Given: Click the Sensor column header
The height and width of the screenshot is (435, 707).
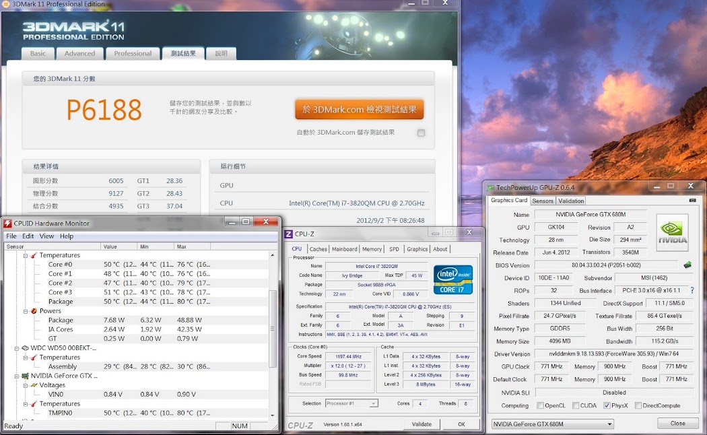Looking at the screenshot, I should point(53,246).
